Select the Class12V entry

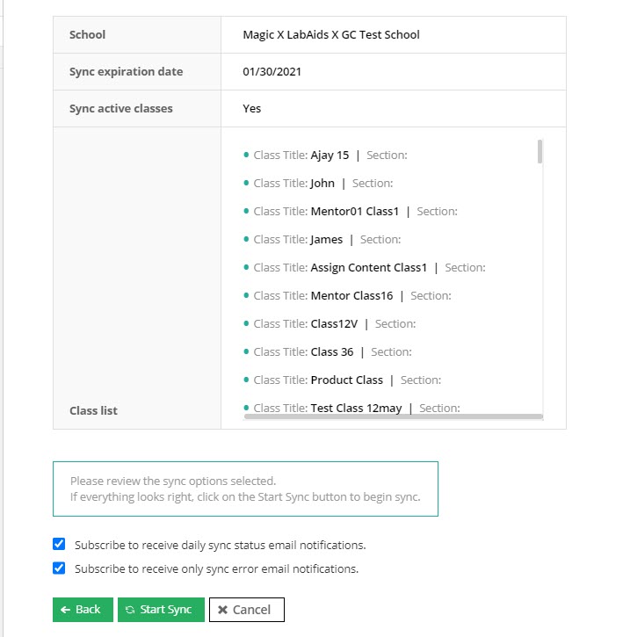click(333, 324)
